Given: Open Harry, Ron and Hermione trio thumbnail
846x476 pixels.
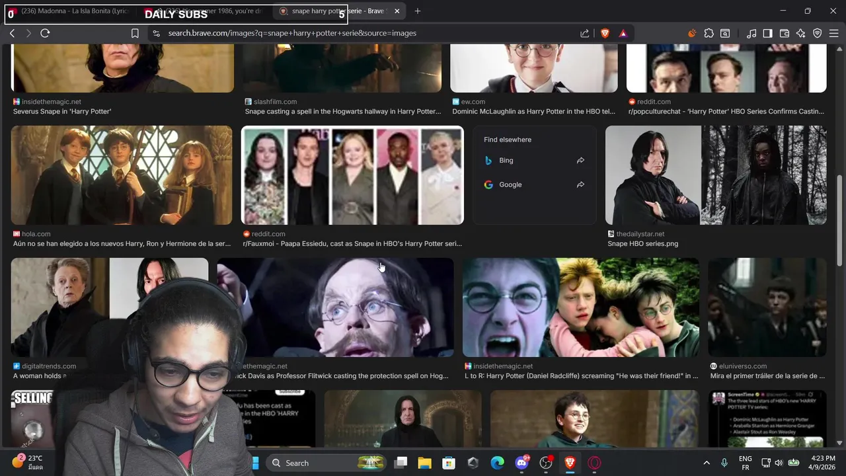Looking at the screenshot, I should click(x=122, y=175).
